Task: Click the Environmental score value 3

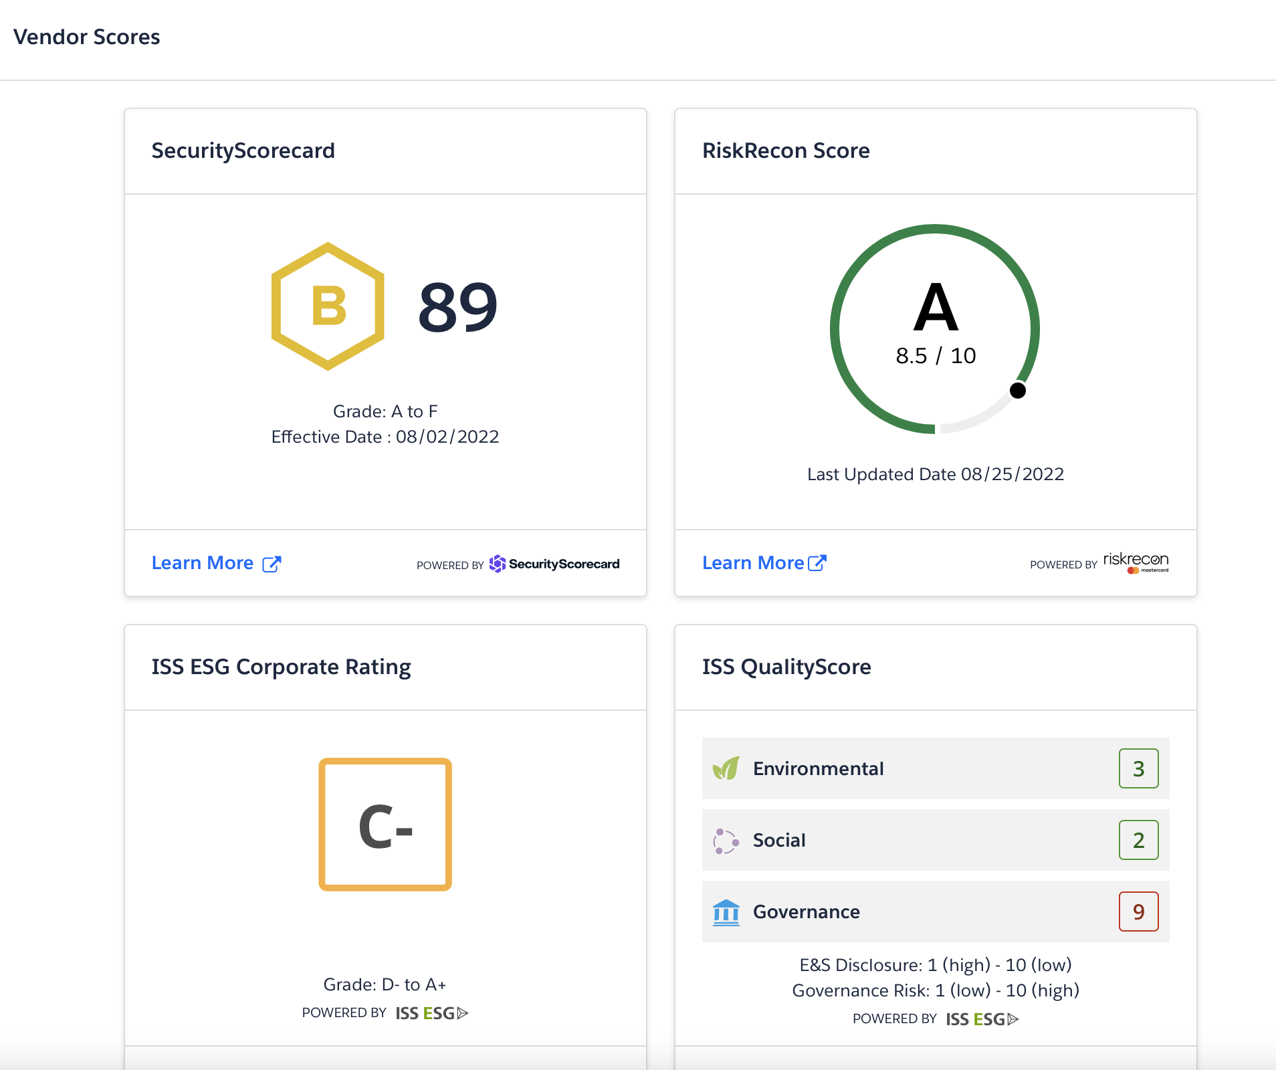Action: coord(1139,768)
